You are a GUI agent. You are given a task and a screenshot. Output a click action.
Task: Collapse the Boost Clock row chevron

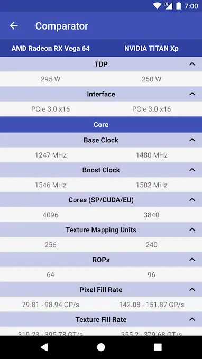192,170
